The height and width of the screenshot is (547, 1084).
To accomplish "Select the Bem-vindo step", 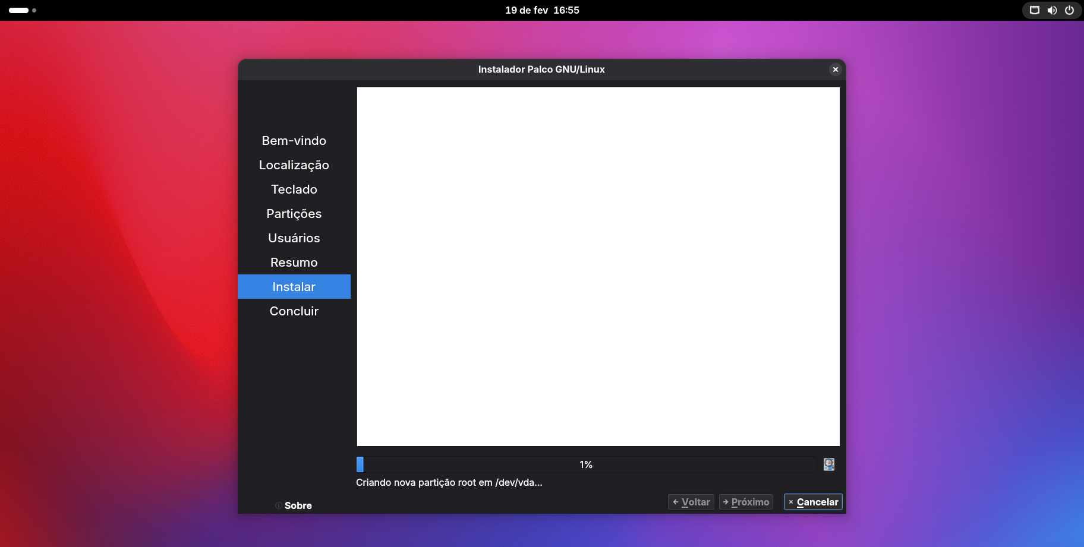I will pyautogui.click(x=294, y=141).
